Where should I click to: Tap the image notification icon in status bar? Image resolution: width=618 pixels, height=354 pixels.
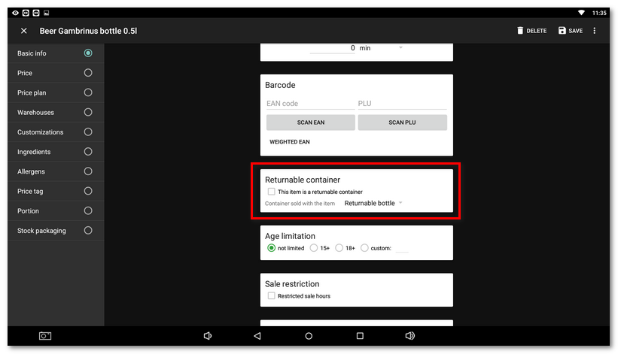point(46,13)
